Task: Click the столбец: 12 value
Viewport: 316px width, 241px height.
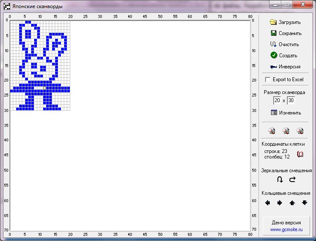Action: (277, 157)
